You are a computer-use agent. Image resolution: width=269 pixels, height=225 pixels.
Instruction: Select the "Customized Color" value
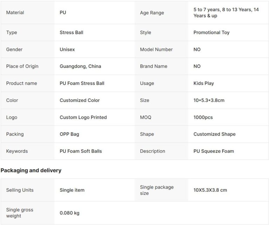(80, 100)
